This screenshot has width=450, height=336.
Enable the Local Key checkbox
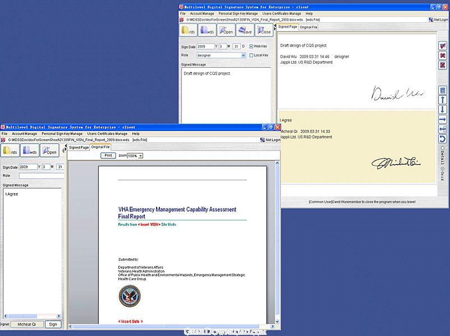coord(251,55)
